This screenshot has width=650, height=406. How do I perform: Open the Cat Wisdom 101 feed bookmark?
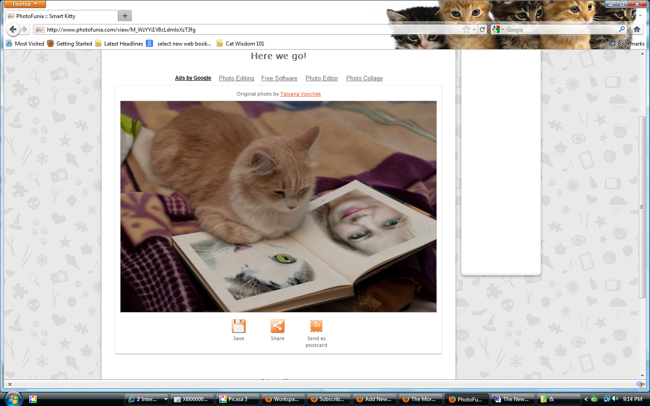tap(241, 44)
